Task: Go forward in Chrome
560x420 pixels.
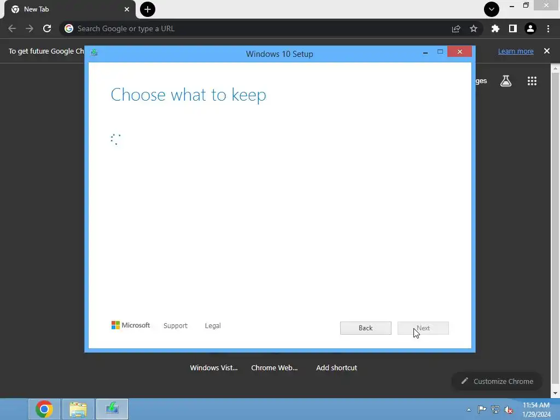Action: click(x=30, y=28)
